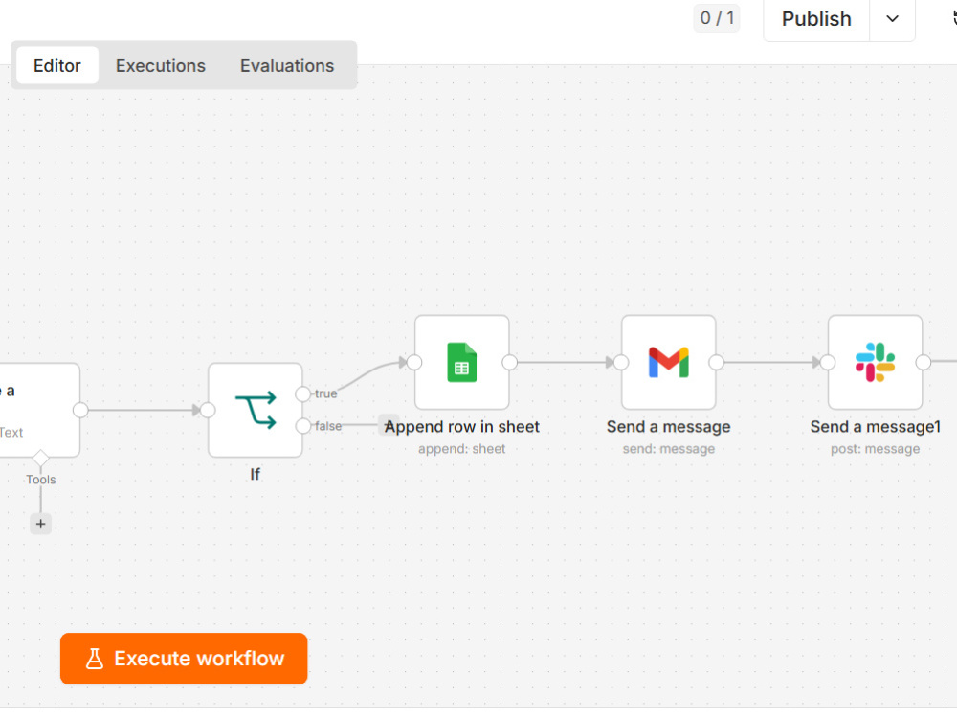Screen dimensions: 957x718
Task: Click the 'true' branch label
Action: point(326,393)
